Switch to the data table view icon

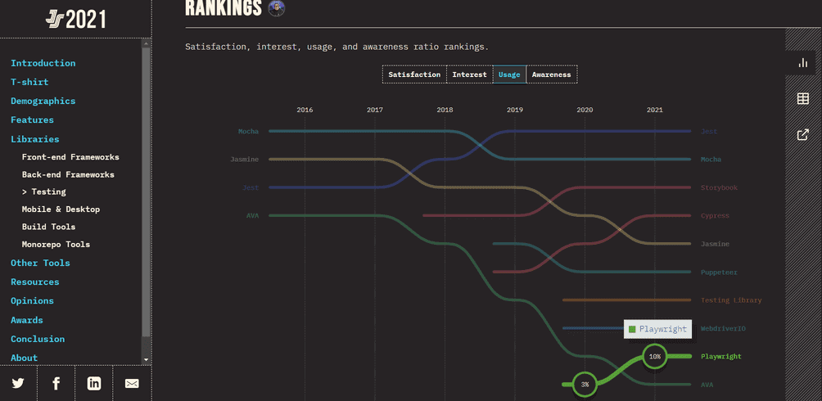(803, 99)
